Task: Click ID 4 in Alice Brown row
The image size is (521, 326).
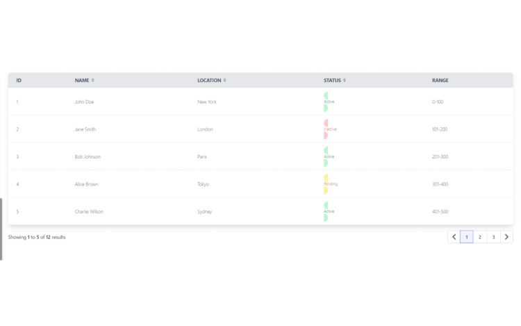Action: click(17, 184)
